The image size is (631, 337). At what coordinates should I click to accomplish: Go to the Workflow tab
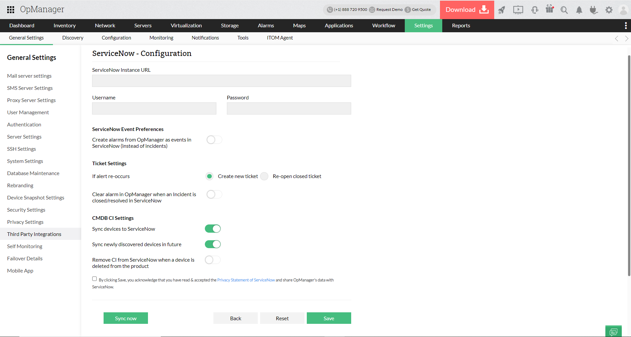(383, 26)
